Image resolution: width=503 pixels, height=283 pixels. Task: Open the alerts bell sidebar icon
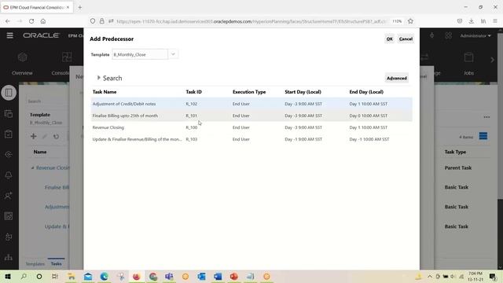[9, 175]
